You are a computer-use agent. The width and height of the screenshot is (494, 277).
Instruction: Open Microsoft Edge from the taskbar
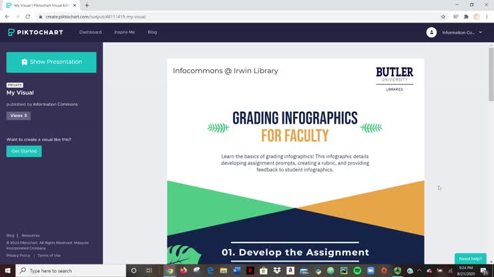pos(210,271)
